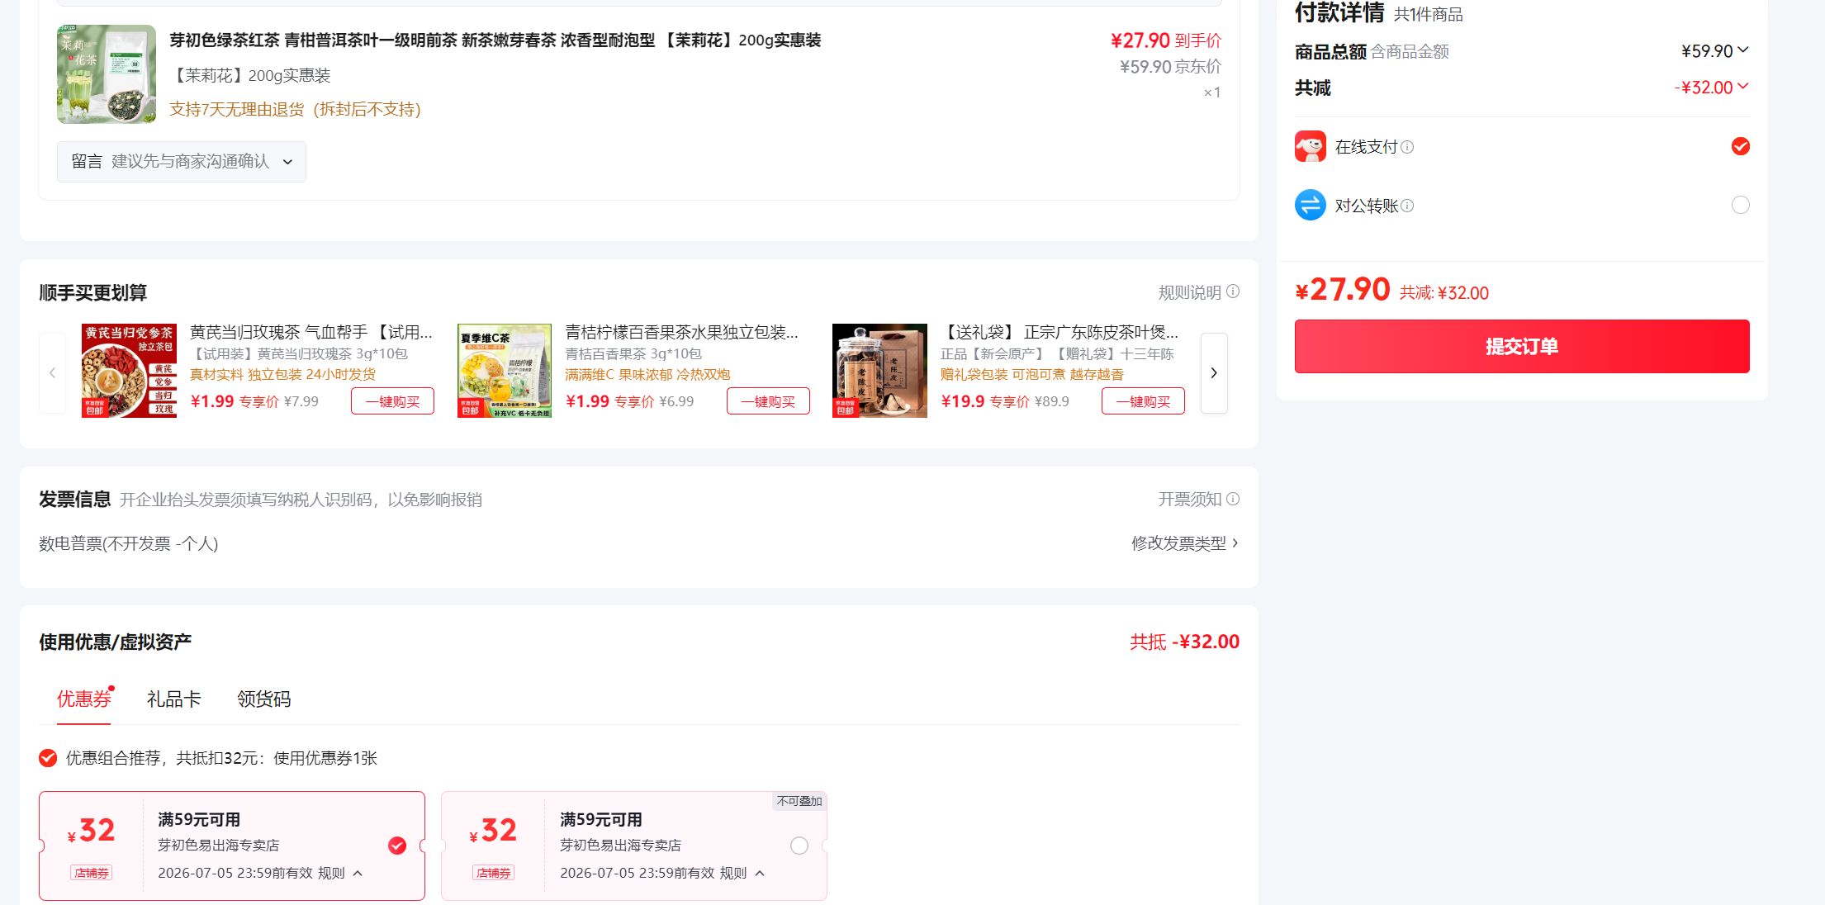This screenshot has width=1825, height=905.
Task: Open the 规则说明 link
Action: tap(1190, 292)
